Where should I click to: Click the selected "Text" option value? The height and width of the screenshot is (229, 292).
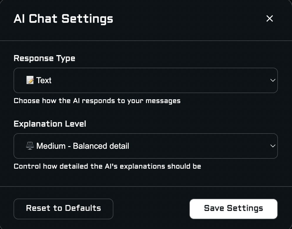[44, 81]
